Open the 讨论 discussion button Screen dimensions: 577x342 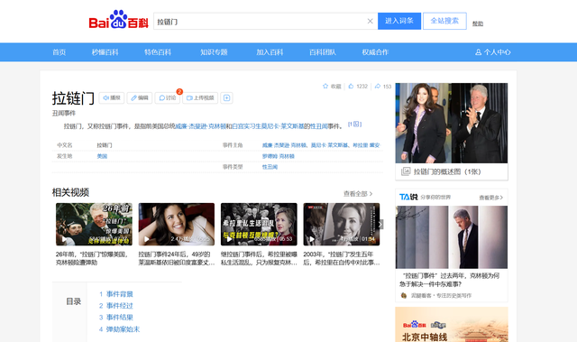[x=168, y=98]
